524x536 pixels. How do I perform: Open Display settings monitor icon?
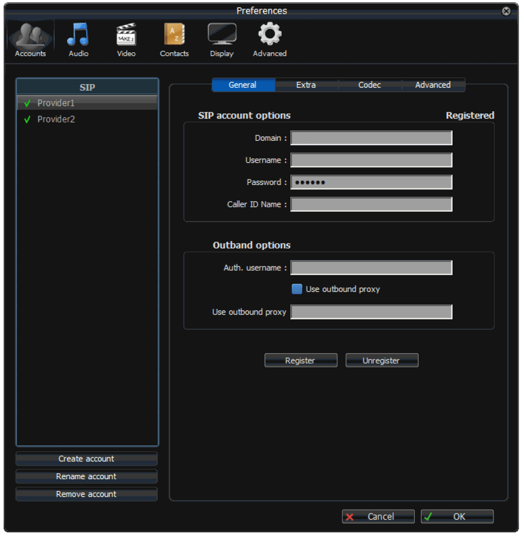pos(222,40)
